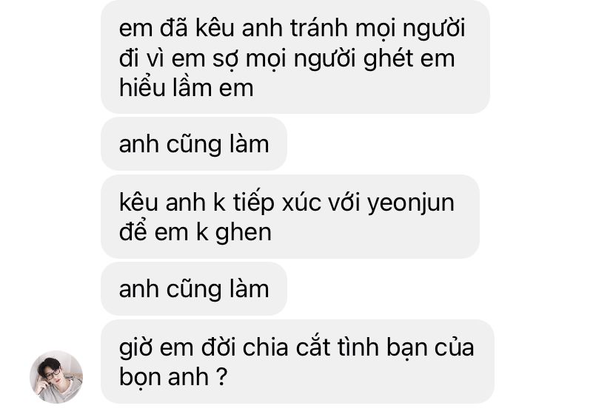Screen dimensions: 613x414
Task: Click the text 'bọn anh ?' in the last bubble
Action: 173,376
